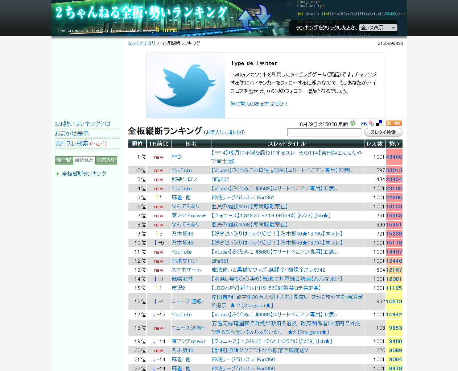Viewport: 458px width, 371px height.
Task: Open USD/JPY 新ドル円19156 thread
Action: (266, 288)
